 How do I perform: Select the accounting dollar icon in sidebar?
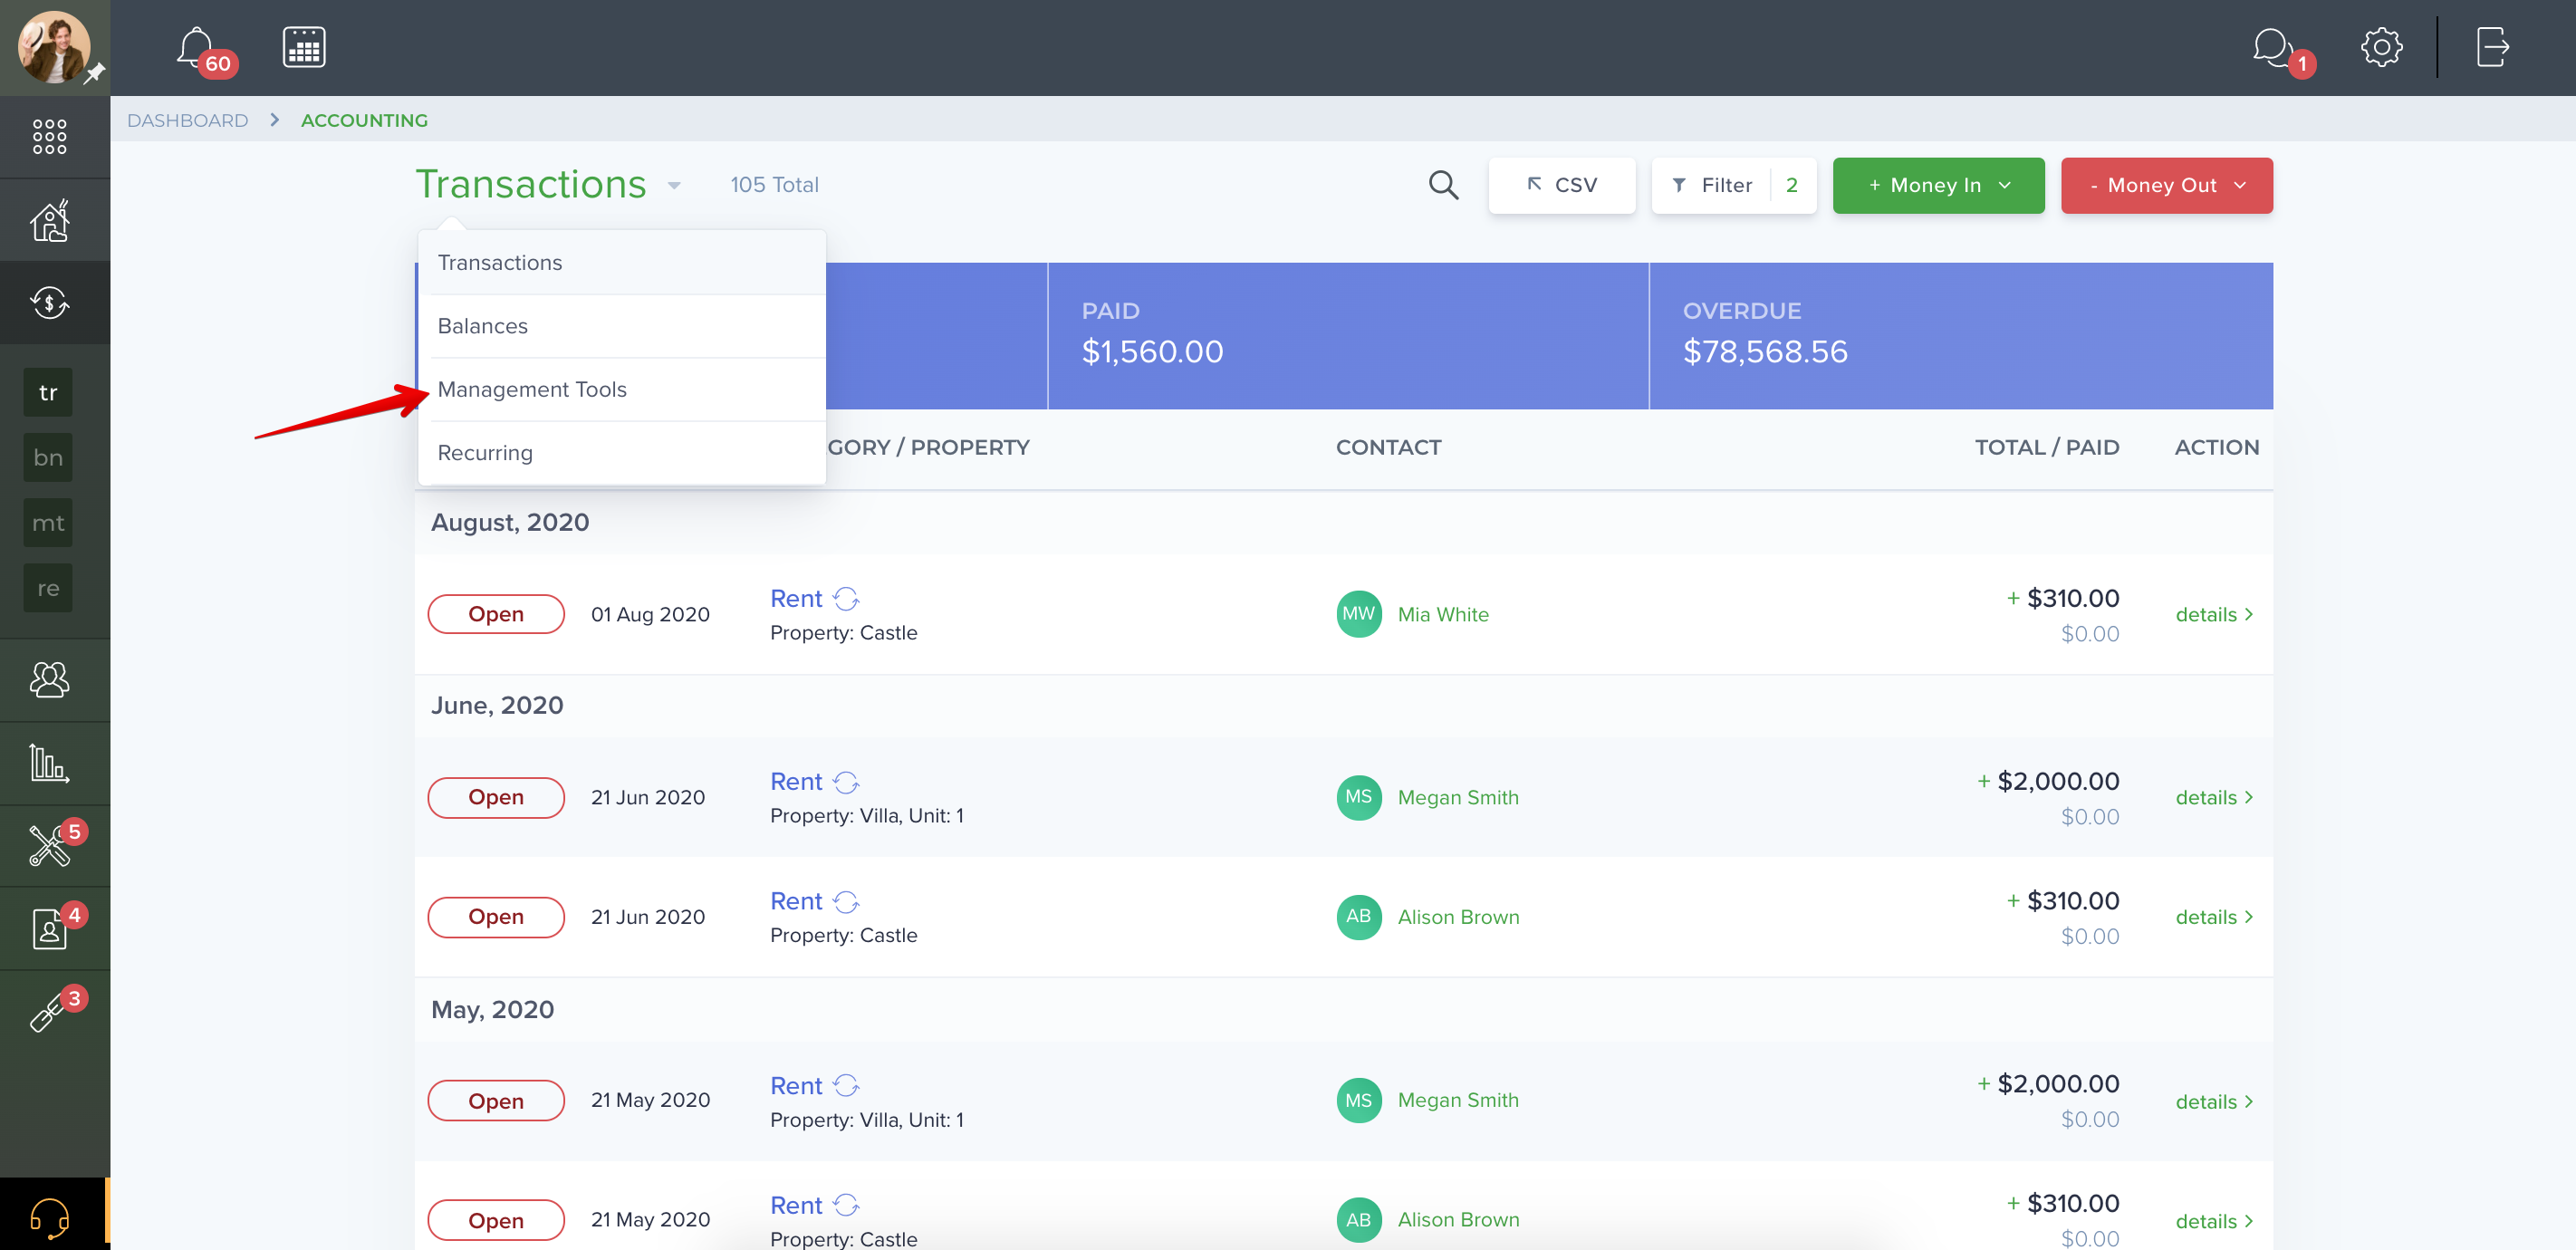pyautogui.click(x=49, y=302)
